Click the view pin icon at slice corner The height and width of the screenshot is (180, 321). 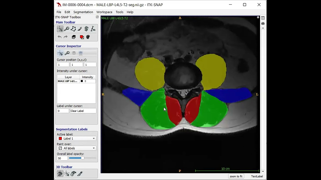click(258, 17)
